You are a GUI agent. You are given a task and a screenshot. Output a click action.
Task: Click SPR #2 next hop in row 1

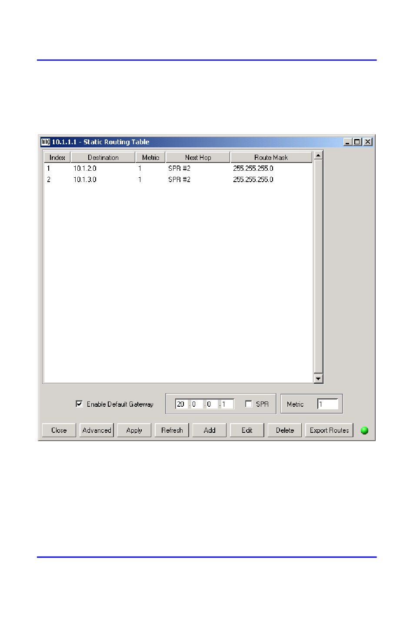click(179, 168)
